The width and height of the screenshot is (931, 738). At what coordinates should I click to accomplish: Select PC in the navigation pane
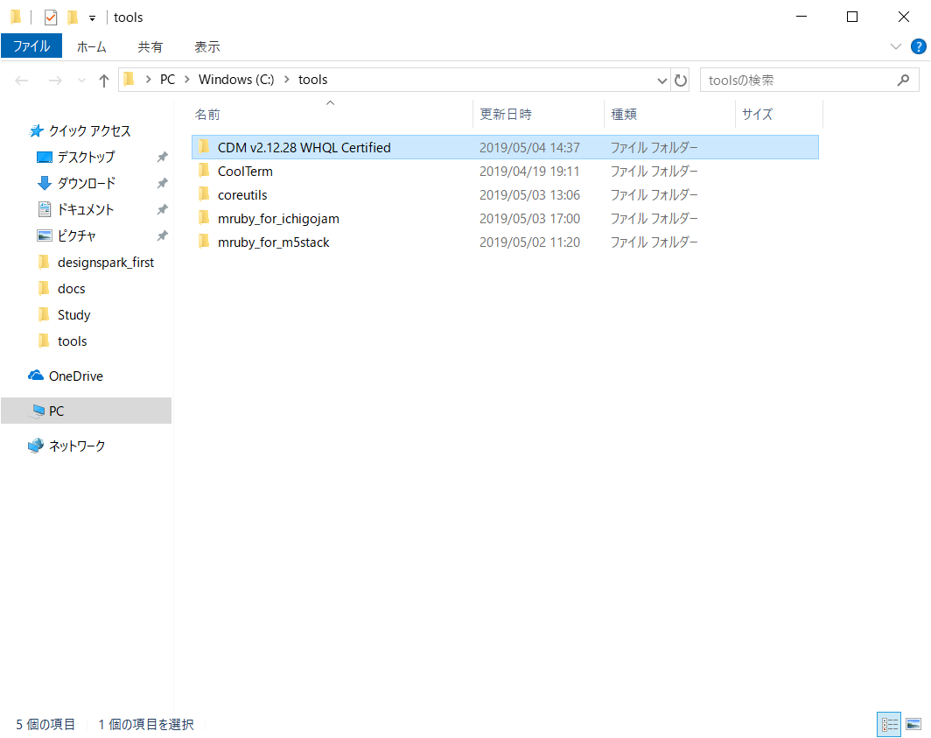[x=86, y=411]
